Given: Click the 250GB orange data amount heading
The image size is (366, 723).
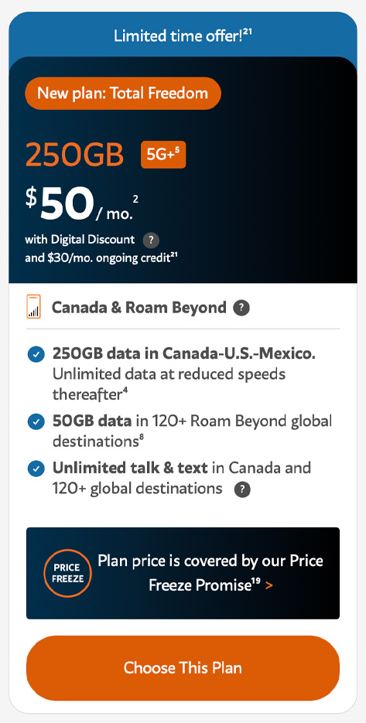Looking at the screenshot, I should click(x=75, y=155).
